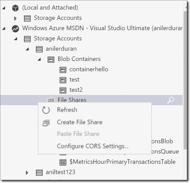Screen dimensions: 190x183
Task: Collapse the Blob Containers node
Action: click(x=39, y=59)
